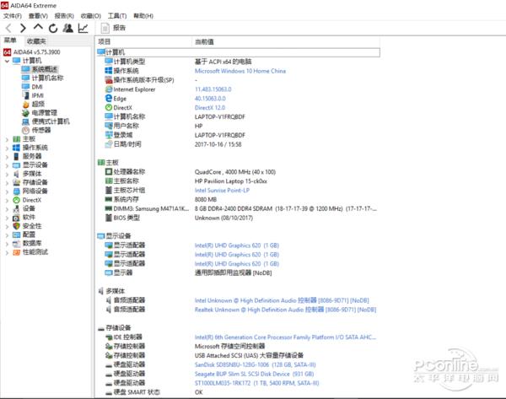The height and width of the screenshot is (399, 506).
Task: Collapse the 计算机 tree node
Action: point(7,61)
